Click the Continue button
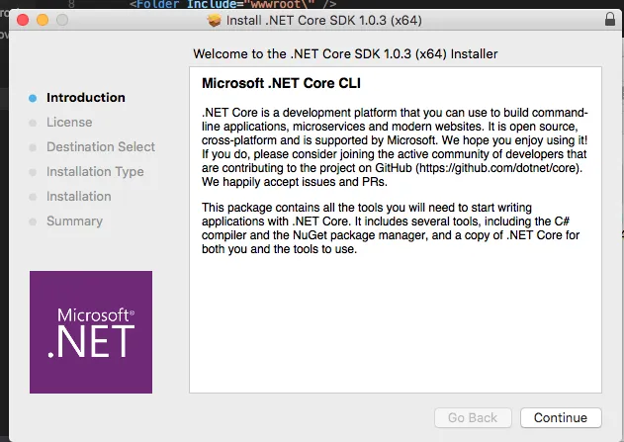 tap(561, 417)
